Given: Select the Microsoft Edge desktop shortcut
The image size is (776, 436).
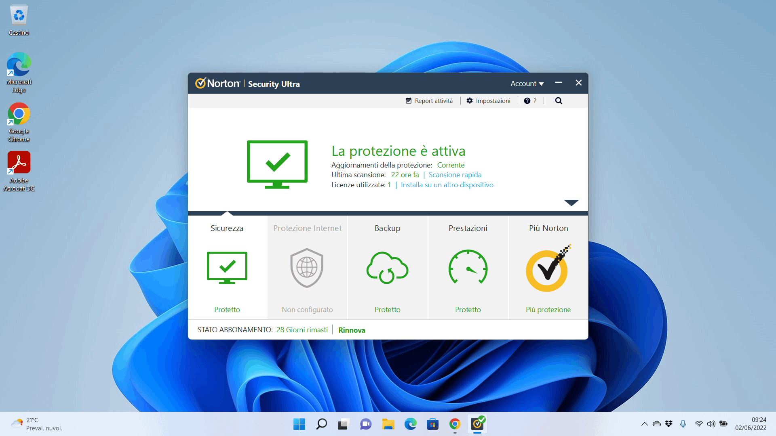Looking at the screenshot, I should click(x=19, y=73).
